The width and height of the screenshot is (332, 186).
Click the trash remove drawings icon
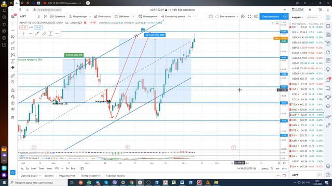(x=13, y=117)
